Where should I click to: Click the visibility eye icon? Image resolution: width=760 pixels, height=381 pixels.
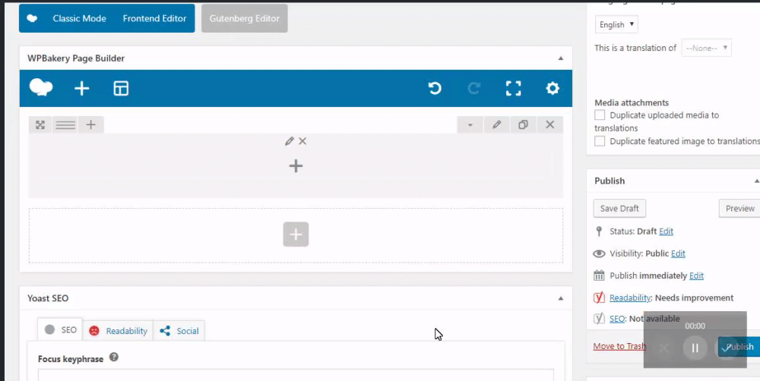pyautogui.click(x=599, y=253)
